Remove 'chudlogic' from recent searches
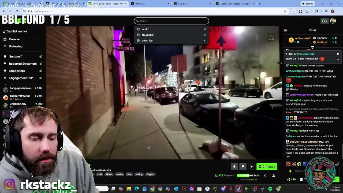 (x=204, y=35)
